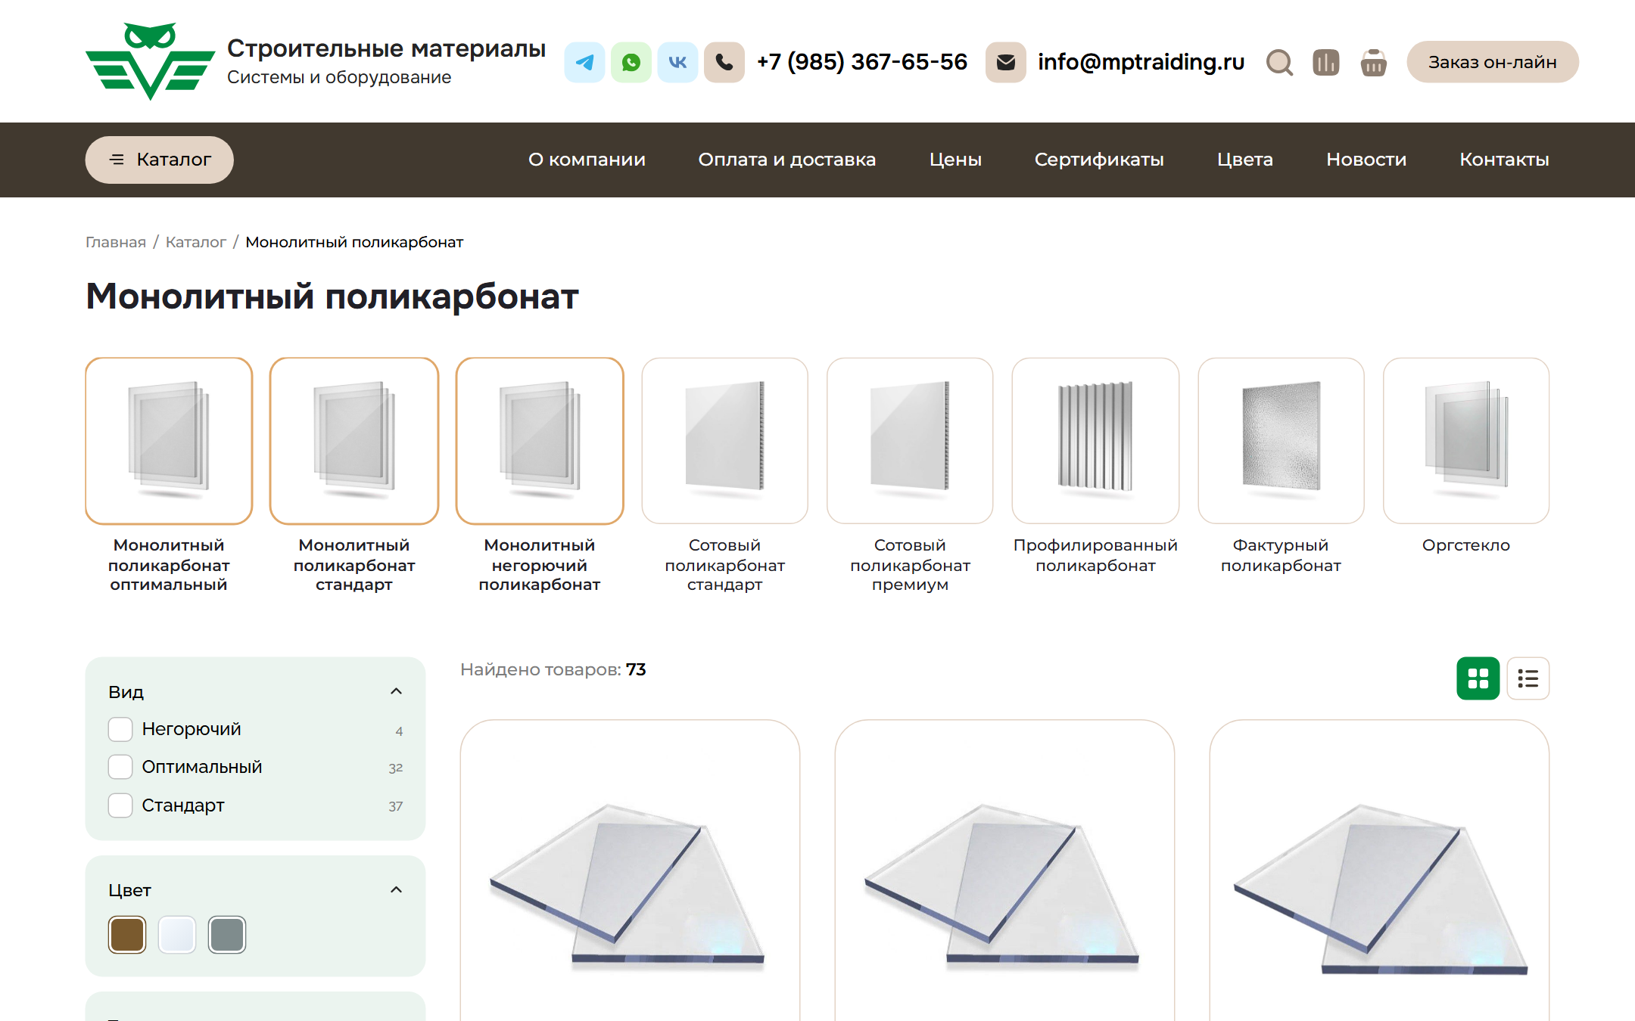Call the +7 (985) 367-65-56 number link
The width and height of the screenshot is (1635, 1021).
861,62
